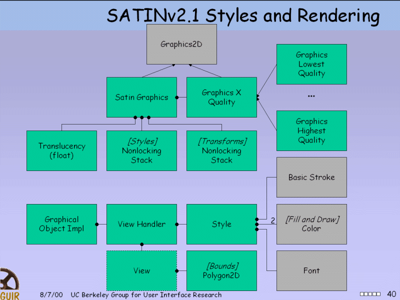Select the View Handler box

141,224
